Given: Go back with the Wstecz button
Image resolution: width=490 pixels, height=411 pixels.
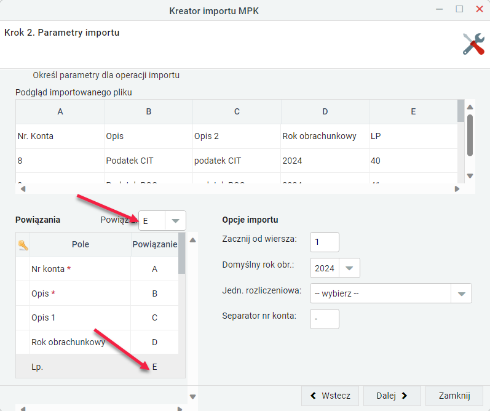Looking at the screenshot, I should (x=330, y=396).
